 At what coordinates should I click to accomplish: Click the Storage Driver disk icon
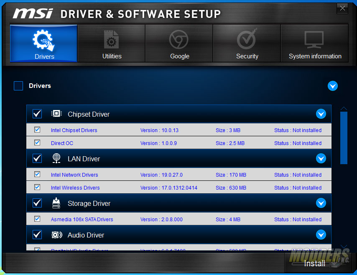(56, 203)
